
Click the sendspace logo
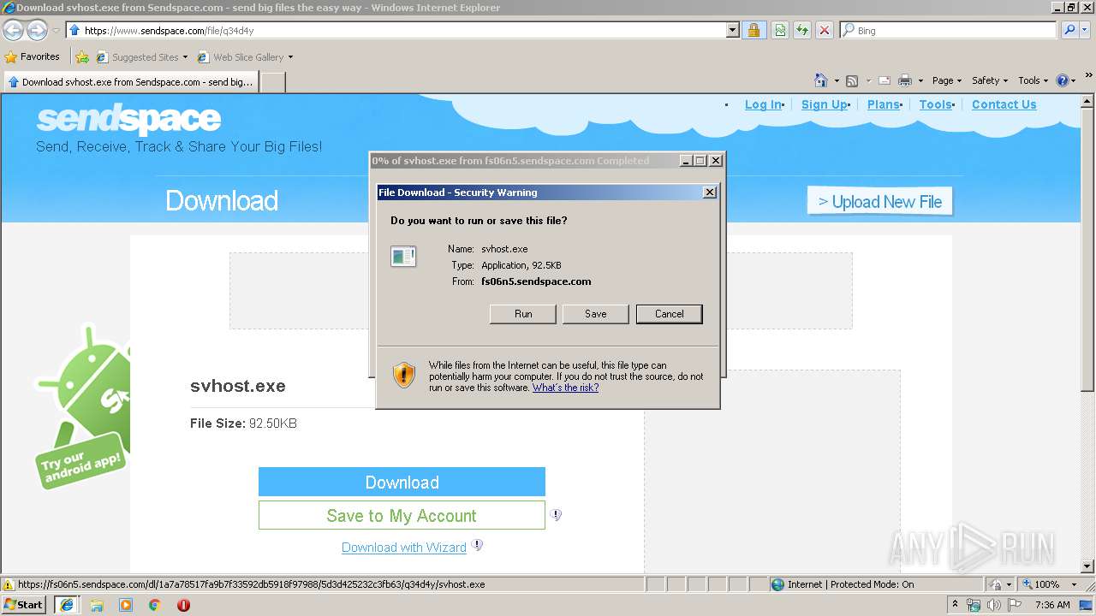[x=128, y=120]
